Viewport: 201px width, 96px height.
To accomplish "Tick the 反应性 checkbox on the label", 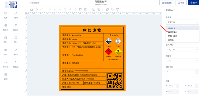I will click(116, 56).
